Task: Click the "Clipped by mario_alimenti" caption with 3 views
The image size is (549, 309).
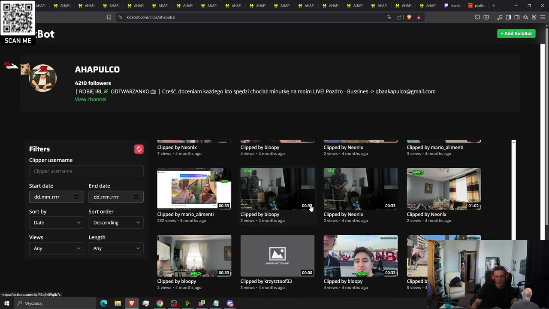Action: 435,147
